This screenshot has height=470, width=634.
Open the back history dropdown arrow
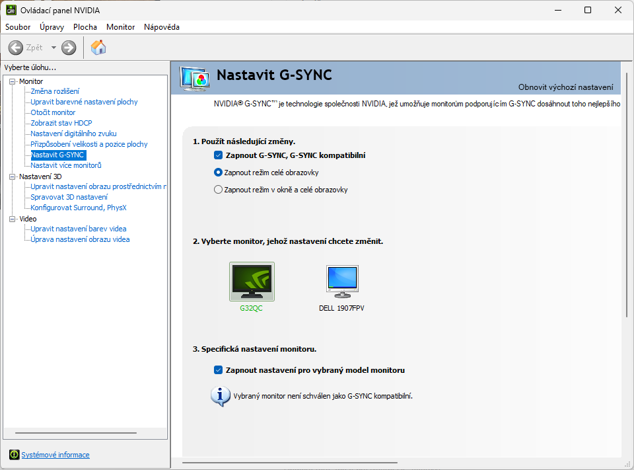[53, 48]
